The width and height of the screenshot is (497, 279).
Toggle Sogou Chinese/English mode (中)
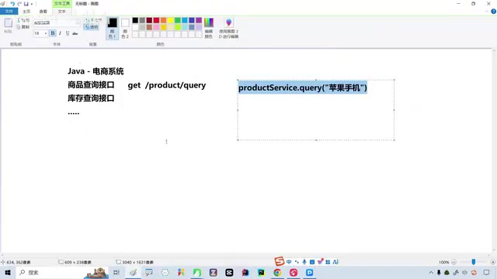(x=289, y=262)
